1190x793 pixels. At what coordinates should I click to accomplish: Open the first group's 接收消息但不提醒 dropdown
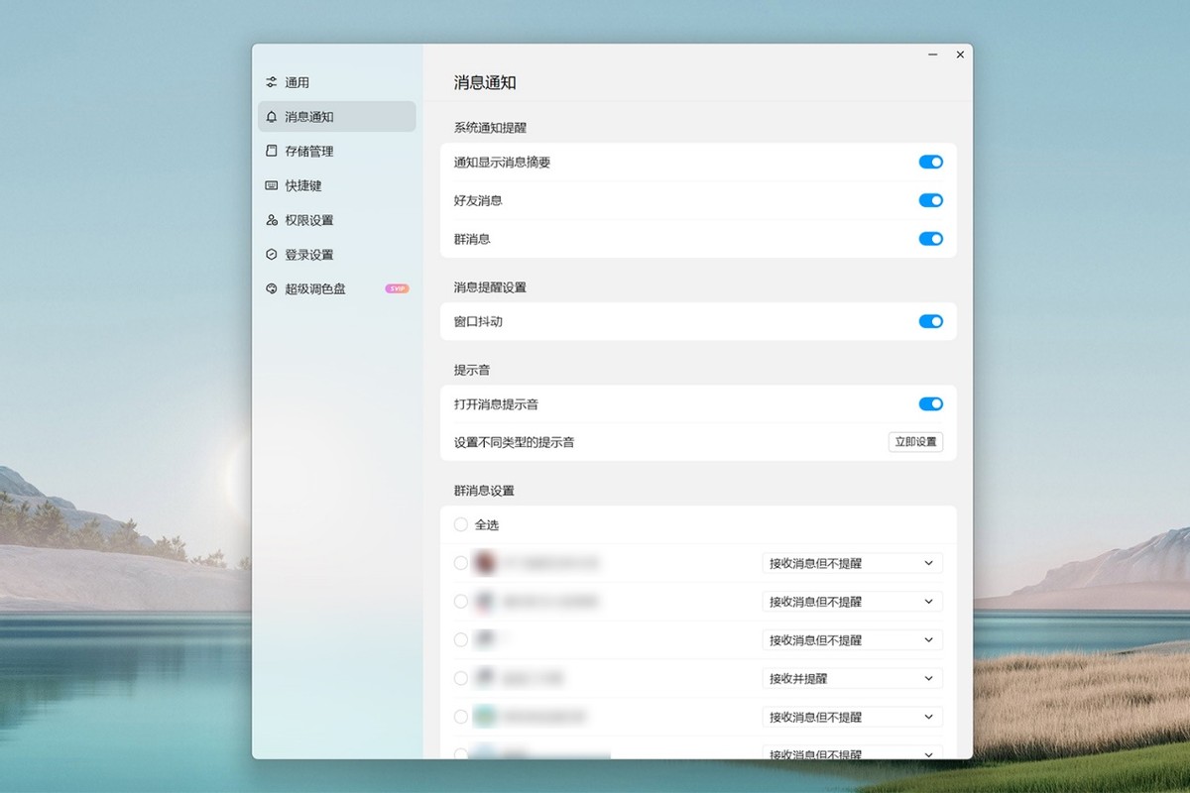851,562
